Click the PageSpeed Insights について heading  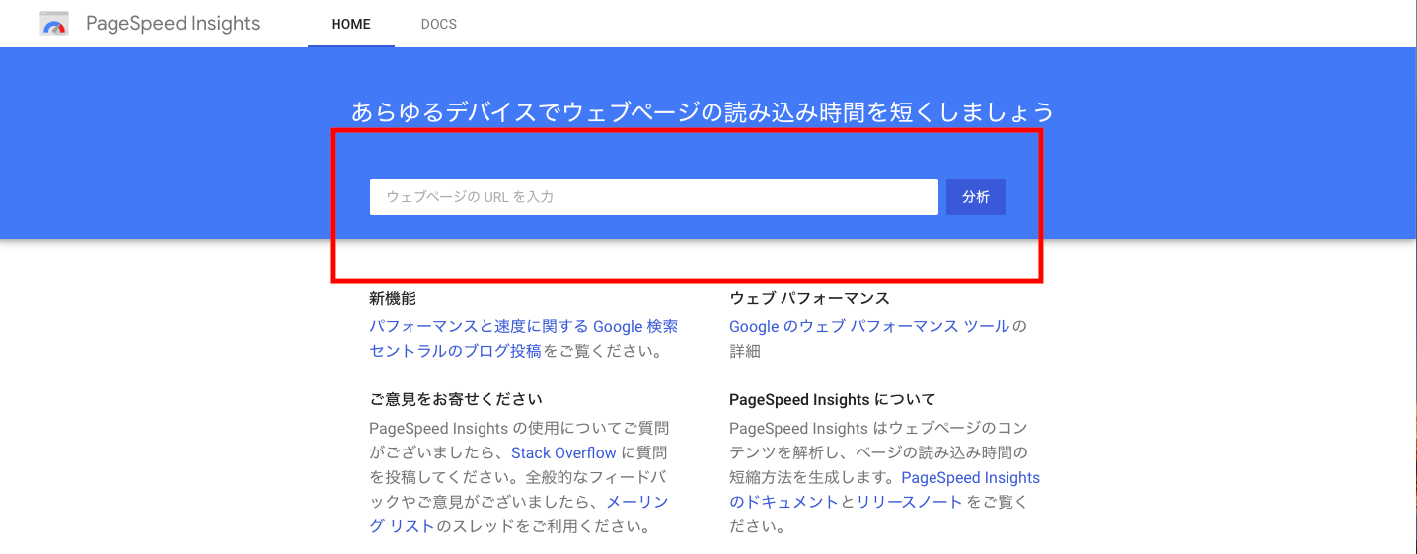point(832,399)
